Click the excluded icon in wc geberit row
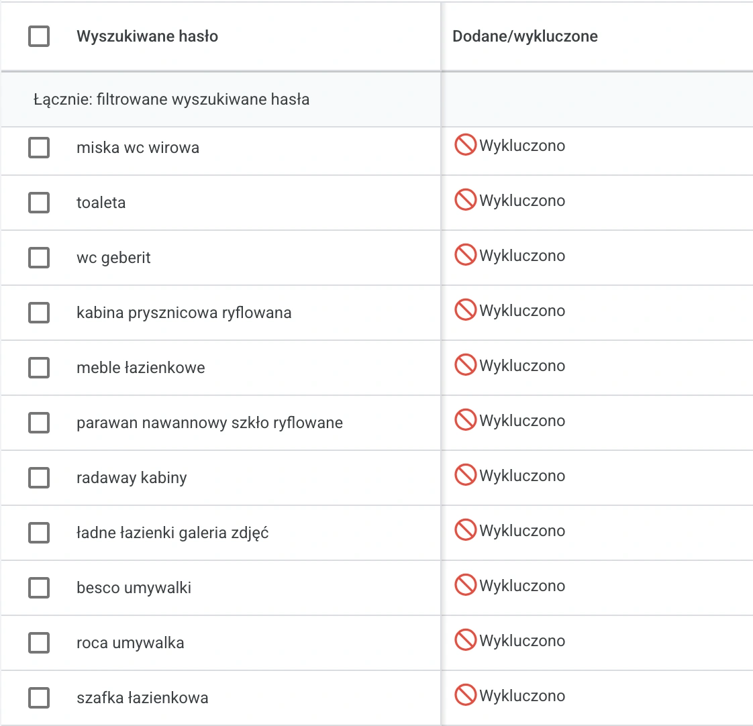 click(x=465, y=254)
